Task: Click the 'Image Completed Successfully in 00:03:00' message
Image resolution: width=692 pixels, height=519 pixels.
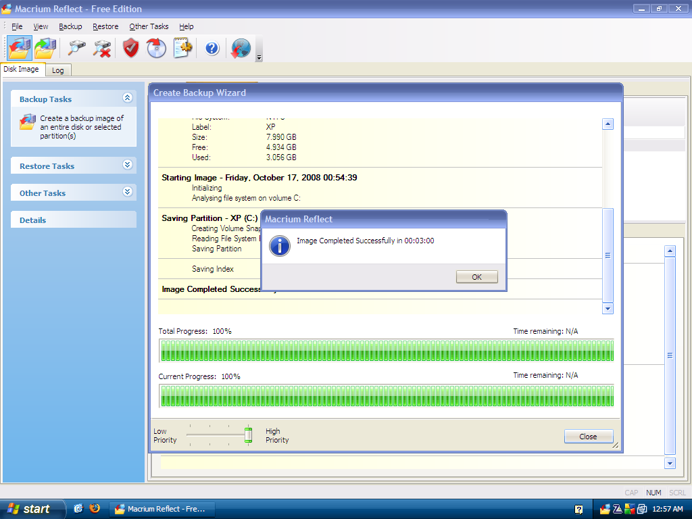Action: coord(366,241)
